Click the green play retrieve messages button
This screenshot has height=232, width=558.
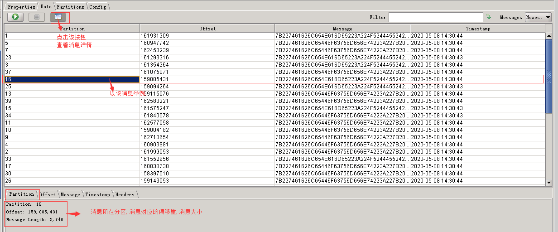15,17
